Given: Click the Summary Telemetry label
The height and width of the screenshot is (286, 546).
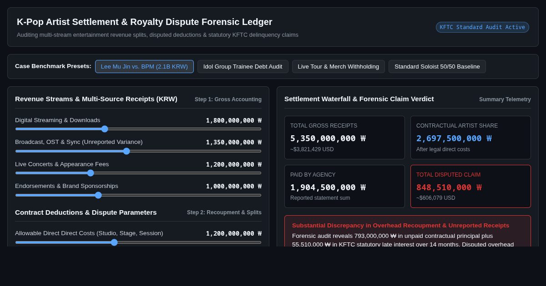Looking at the screenshot, I should (x=505, y=99).
